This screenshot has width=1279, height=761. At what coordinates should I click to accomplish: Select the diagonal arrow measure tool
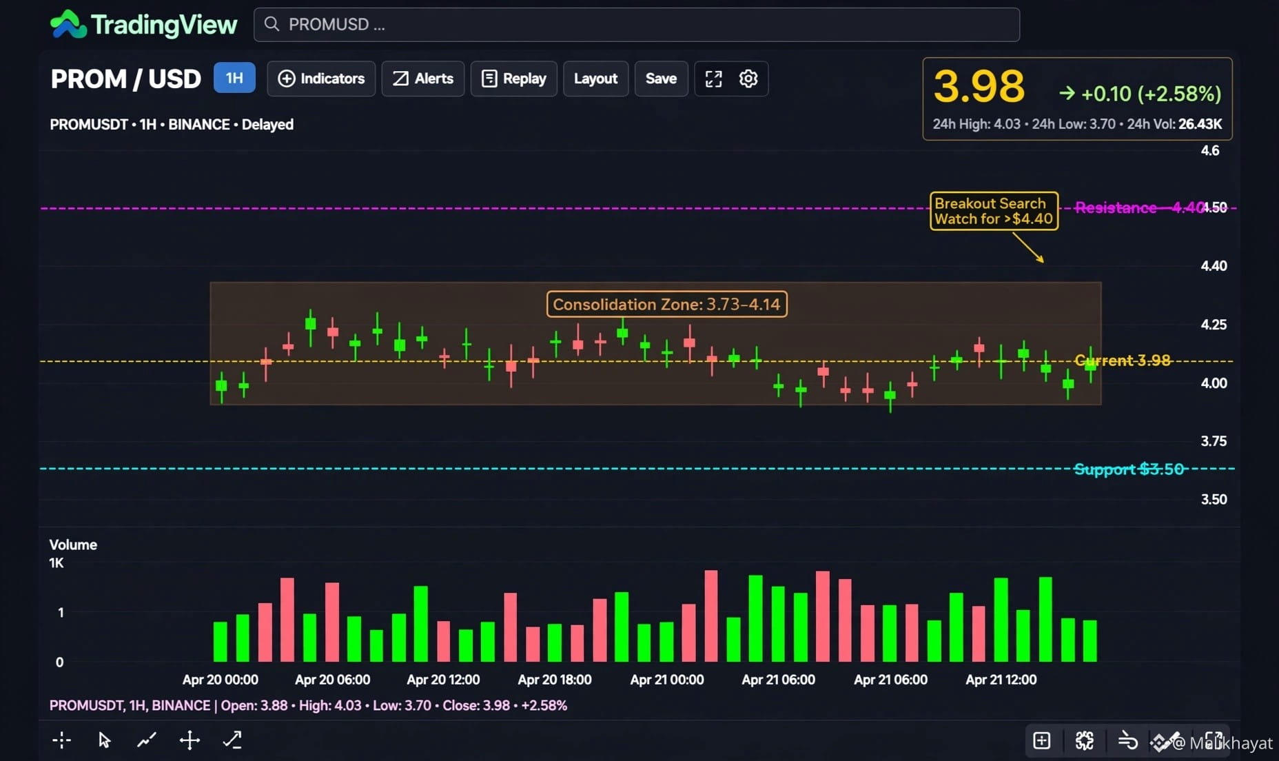(232, 740)
